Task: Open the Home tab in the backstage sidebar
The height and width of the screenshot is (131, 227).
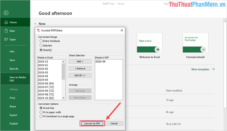Action: (15, 22)
